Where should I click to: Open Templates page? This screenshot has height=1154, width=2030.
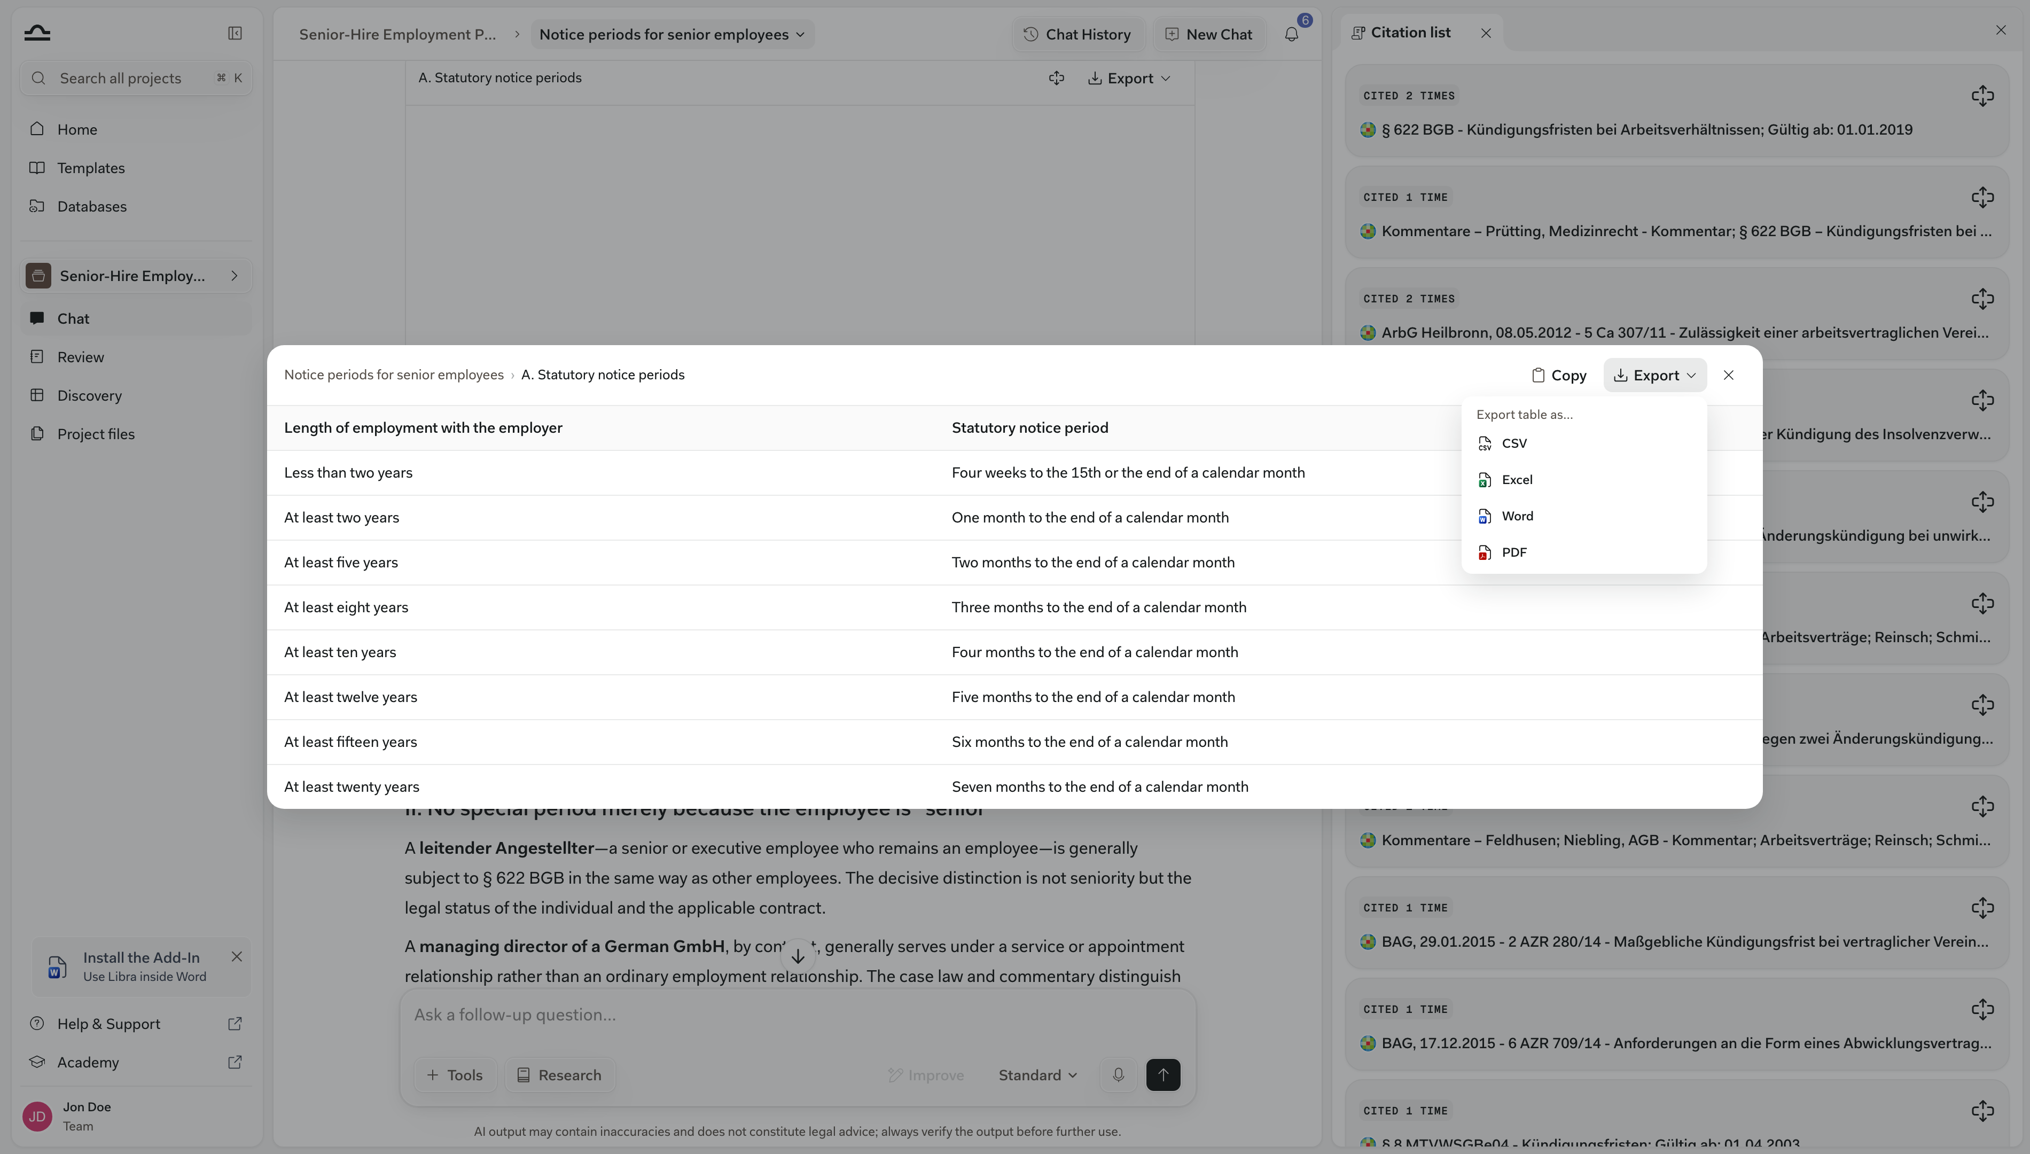point(136,168)
